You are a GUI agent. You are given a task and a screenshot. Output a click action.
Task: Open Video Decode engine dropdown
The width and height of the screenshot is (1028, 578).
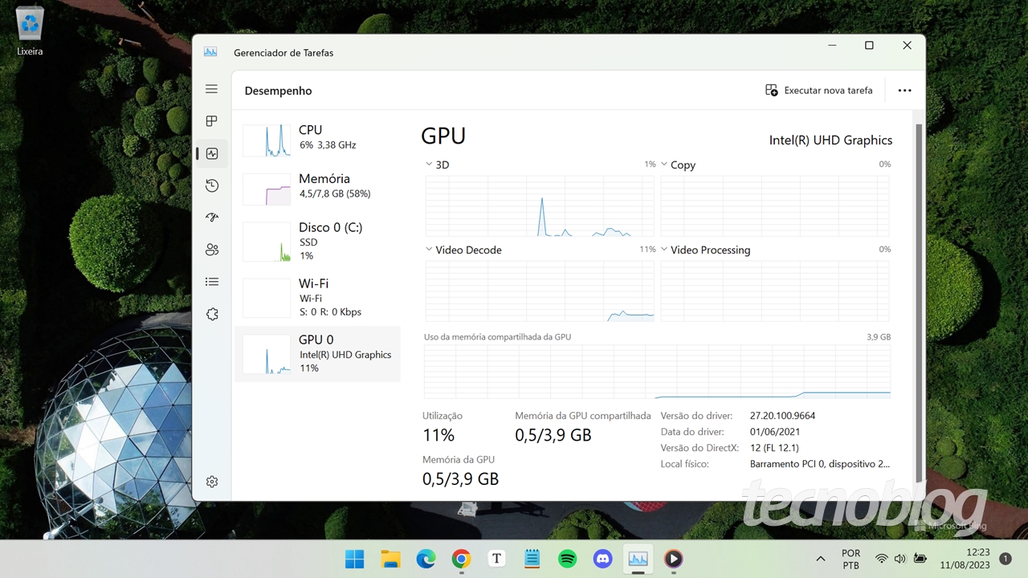pos(430,250)
